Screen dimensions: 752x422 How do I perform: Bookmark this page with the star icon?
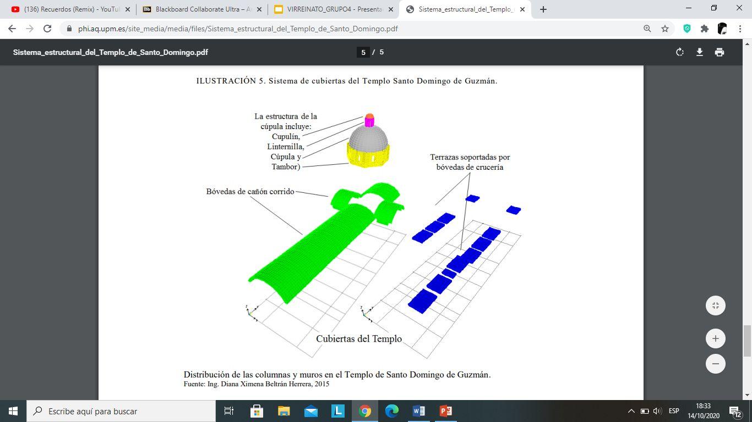(x=665, y=29)
